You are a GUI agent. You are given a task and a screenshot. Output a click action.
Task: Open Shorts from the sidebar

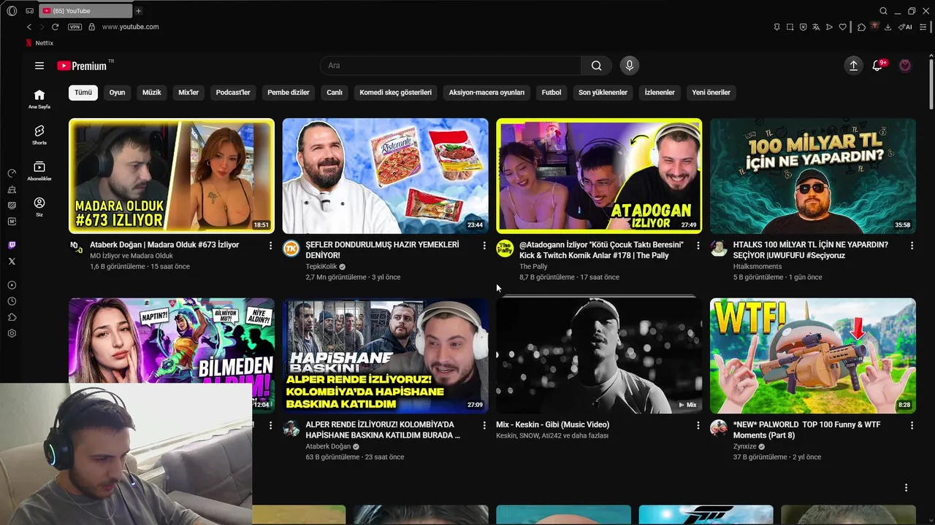pyautogui.click(x=39, y=135)
